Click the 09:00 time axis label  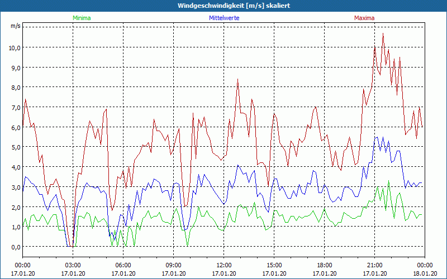[x=174, y=266]
